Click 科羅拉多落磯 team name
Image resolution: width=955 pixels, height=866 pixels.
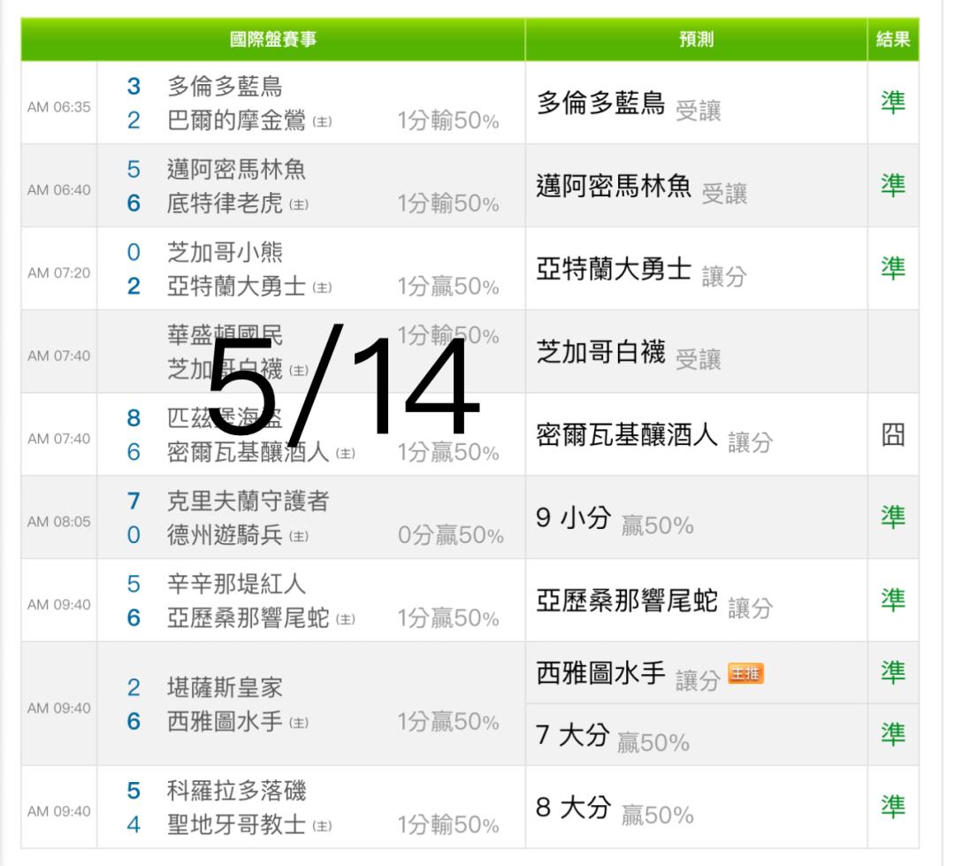(236, 791)
